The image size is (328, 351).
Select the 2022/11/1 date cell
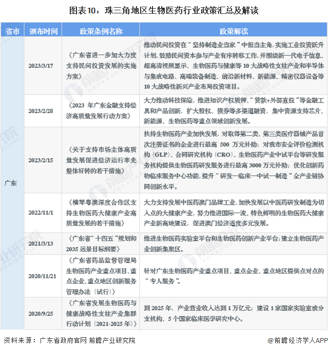(x=43, y=211)
